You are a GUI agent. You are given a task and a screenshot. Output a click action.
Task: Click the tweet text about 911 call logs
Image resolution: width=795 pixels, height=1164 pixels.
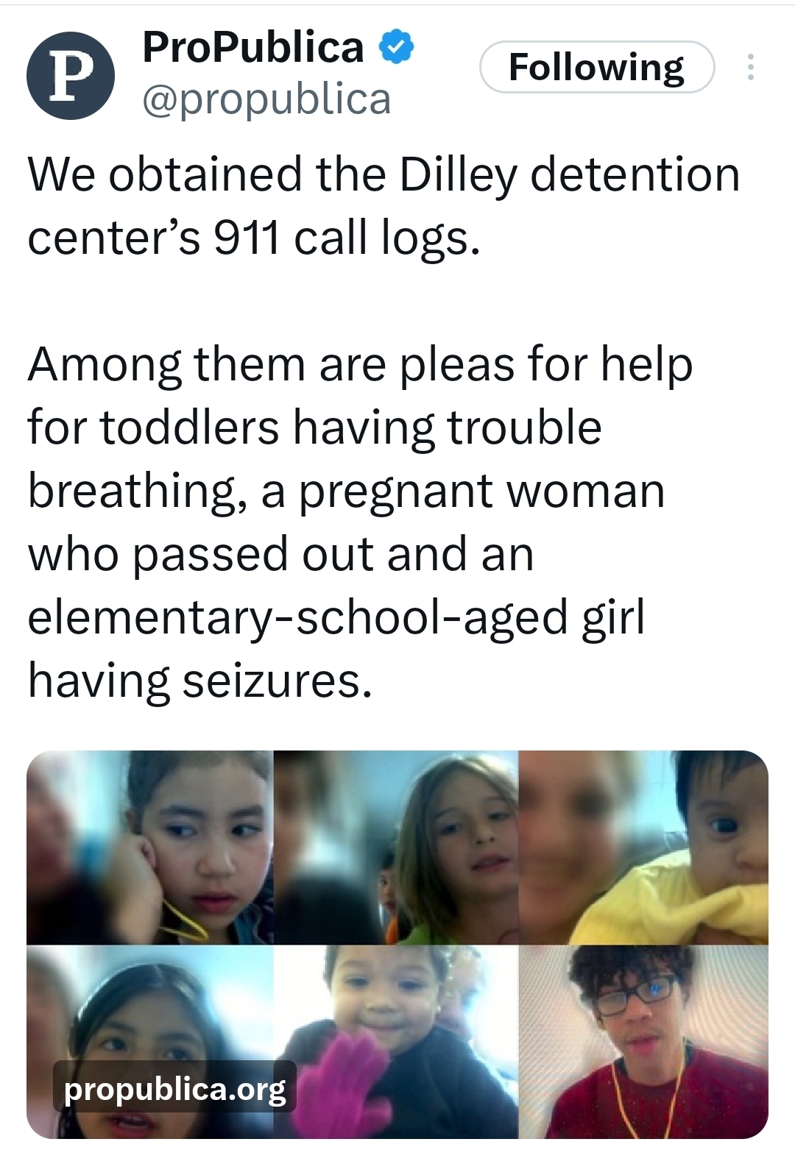[x=384, y=206]
